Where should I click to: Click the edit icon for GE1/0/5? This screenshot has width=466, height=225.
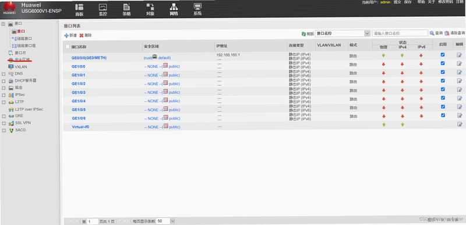coord(459,107)
